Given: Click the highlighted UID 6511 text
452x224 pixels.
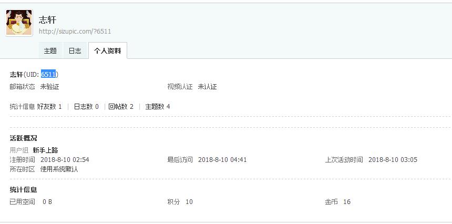Looking at the screenshot, I should (48, 75).
